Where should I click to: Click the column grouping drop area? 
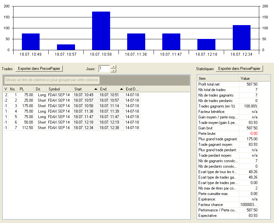97,80
